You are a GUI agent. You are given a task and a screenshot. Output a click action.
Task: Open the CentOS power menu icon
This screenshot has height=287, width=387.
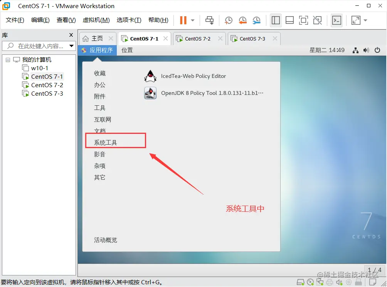pos(377,50)
